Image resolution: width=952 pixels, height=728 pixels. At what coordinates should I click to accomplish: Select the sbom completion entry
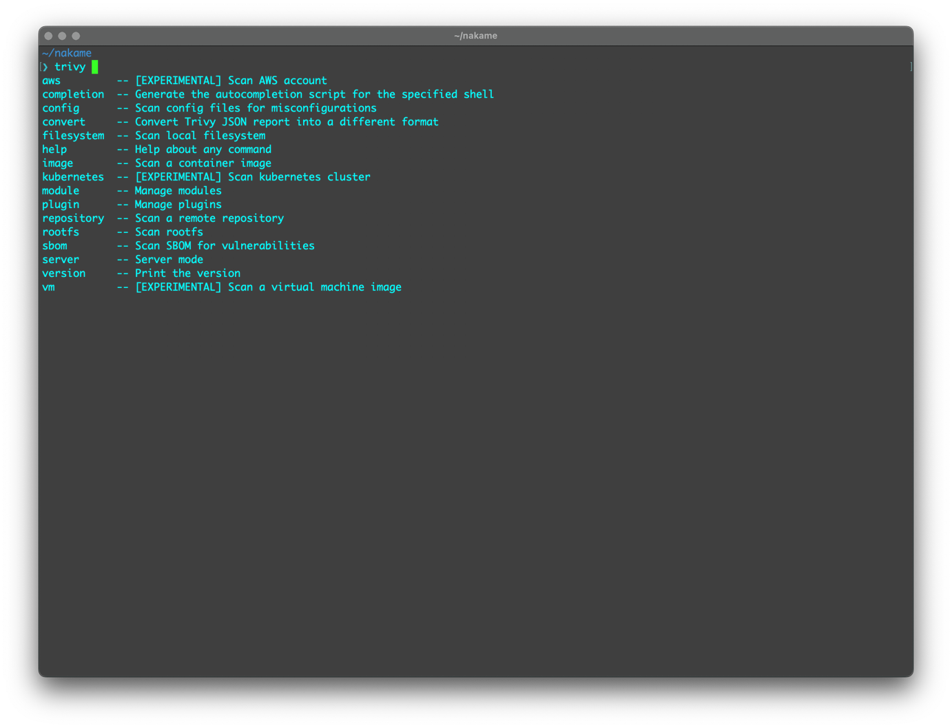(x=55, y=246)
